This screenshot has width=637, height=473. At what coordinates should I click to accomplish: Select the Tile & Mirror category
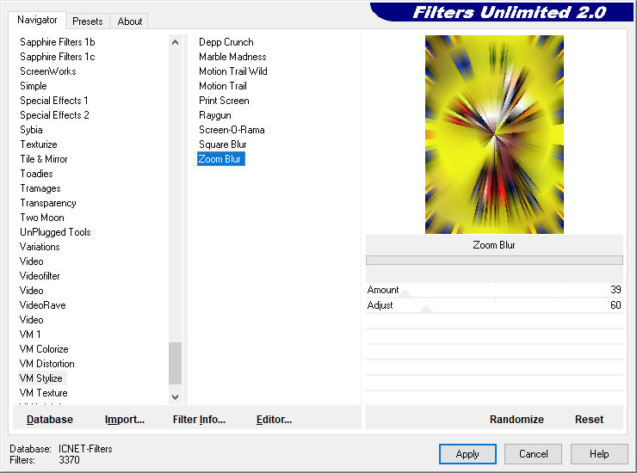(x=43, y=159)
